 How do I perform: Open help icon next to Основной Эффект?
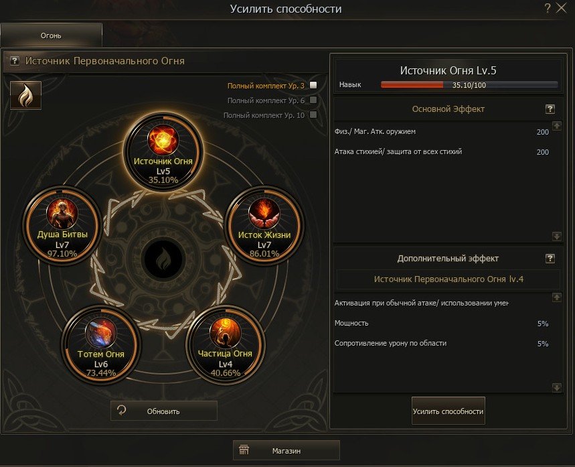click(550, 109)
